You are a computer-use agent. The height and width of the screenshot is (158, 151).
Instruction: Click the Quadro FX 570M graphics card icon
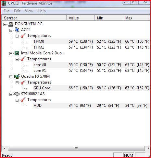click(17, 76)
